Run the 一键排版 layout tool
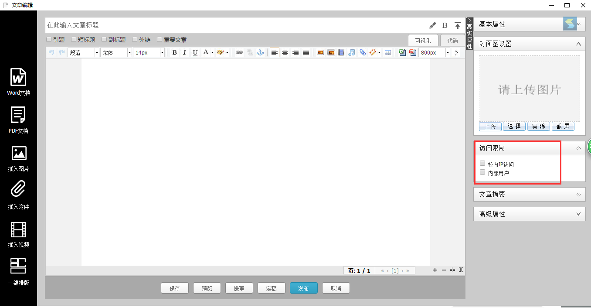The height and width of the screenshot is (308, 591). coord(18,266)
